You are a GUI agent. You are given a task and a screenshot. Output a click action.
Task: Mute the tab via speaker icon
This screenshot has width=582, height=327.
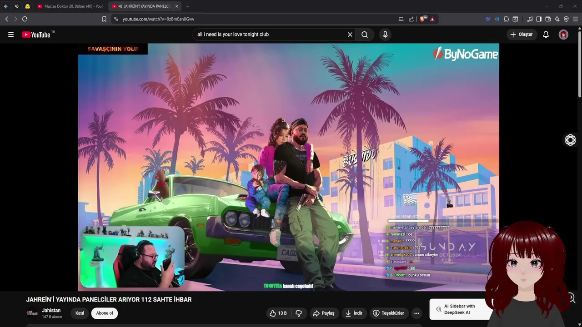click(x=120, y=6)
